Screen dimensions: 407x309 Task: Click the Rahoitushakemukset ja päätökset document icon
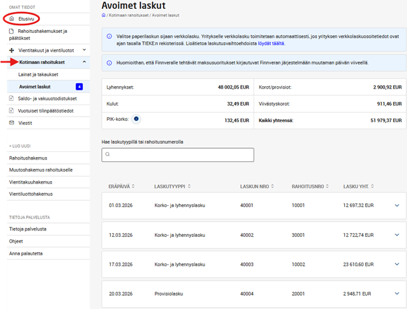pos(11,30)
